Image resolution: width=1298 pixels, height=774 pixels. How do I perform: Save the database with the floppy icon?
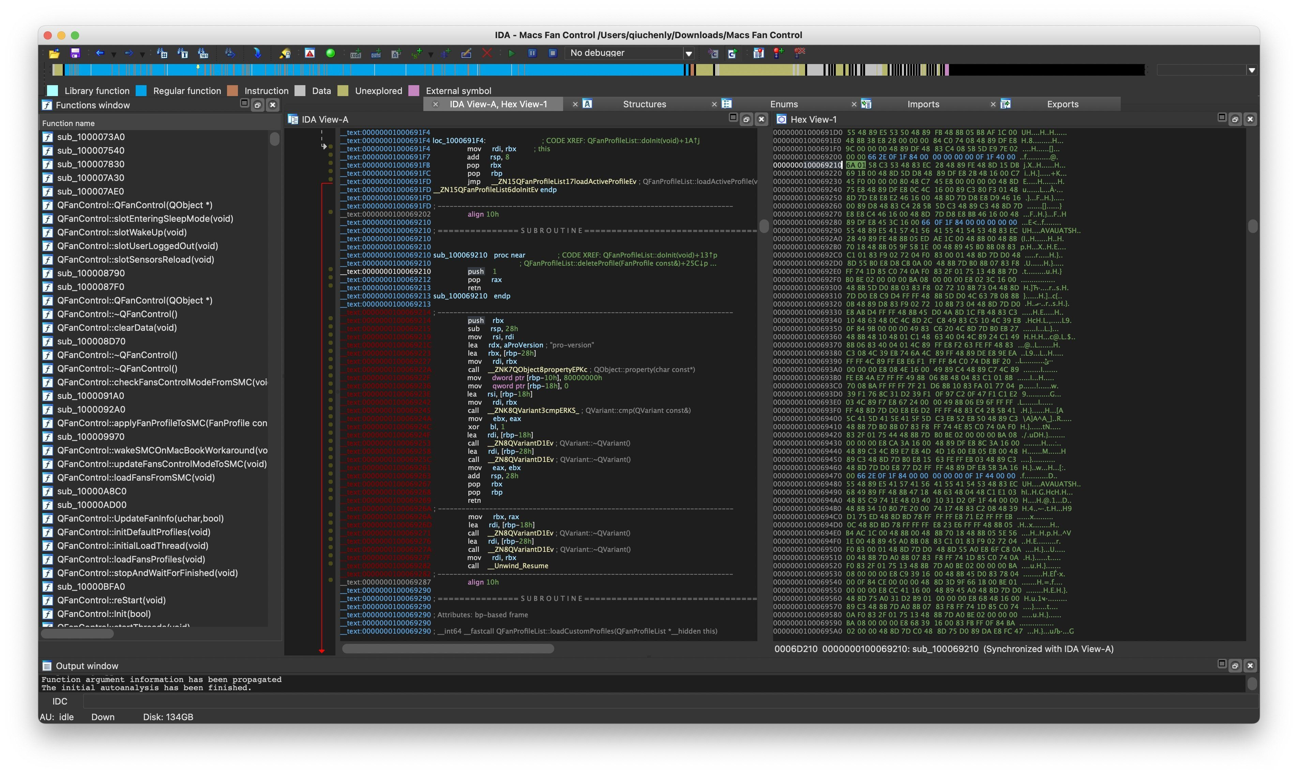pyautogui.click(x=75, y=53)
